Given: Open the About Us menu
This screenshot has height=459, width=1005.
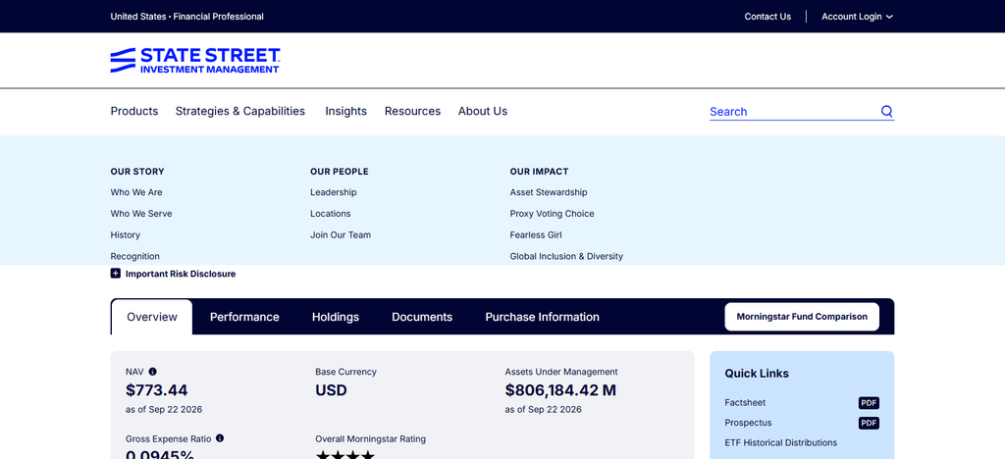Looking at the screenshot, I should (483, 111).
